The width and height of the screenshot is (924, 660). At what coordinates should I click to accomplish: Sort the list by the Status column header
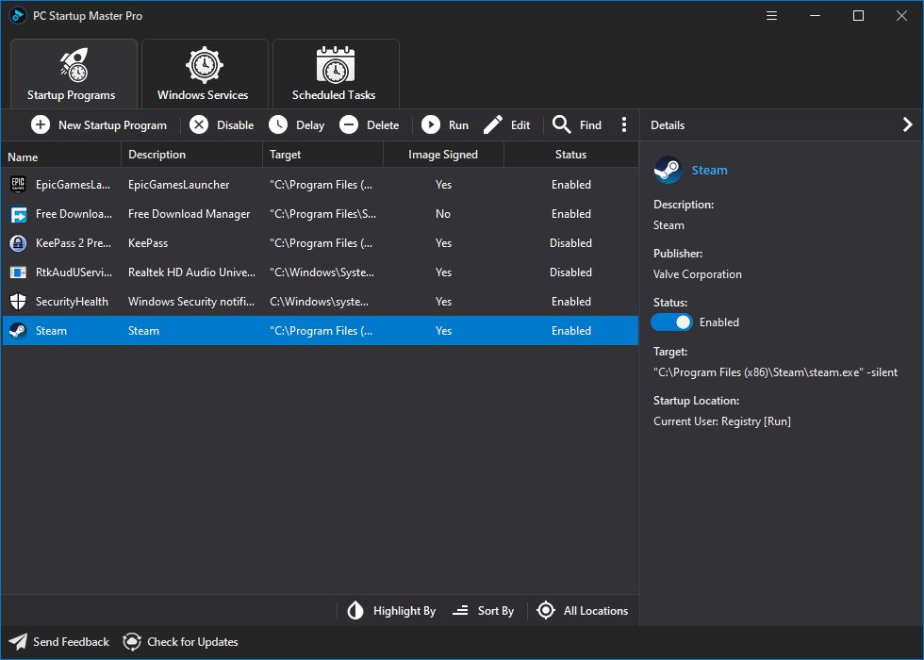click(x=570, y=154)
